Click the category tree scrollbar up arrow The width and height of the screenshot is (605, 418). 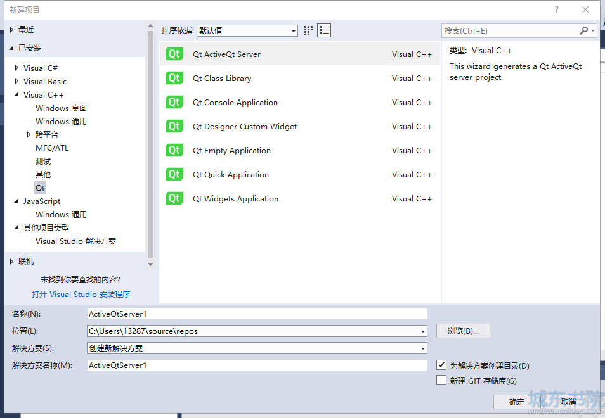[150, 26]
